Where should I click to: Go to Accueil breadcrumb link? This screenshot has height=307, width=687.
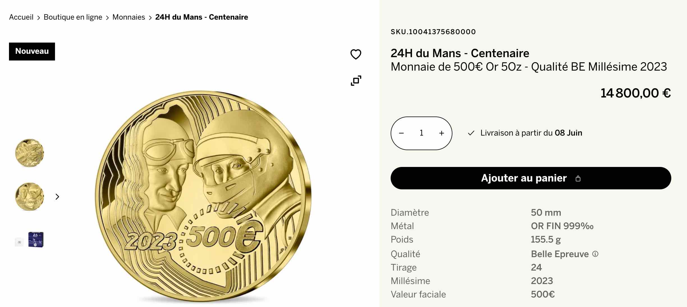(x=21, y=17)
